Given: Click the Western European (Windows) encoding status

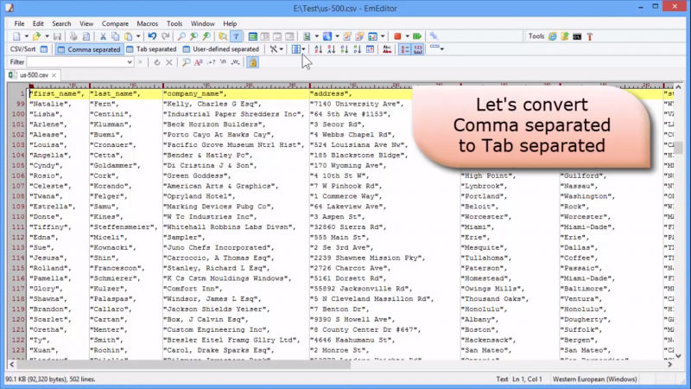Looking at the screenshot, I should [x=594, y=379].
